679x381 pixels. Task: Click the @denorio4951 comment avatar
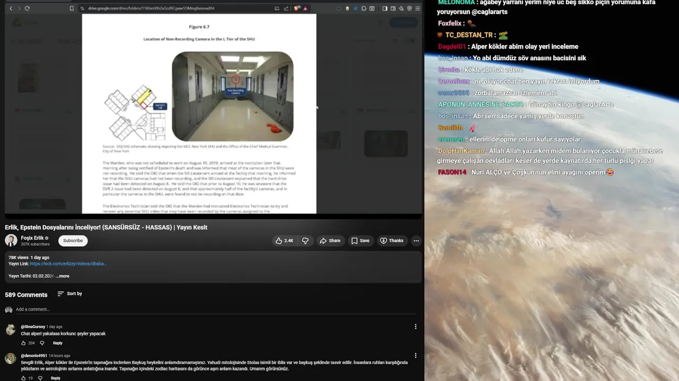tap(11, 358)
